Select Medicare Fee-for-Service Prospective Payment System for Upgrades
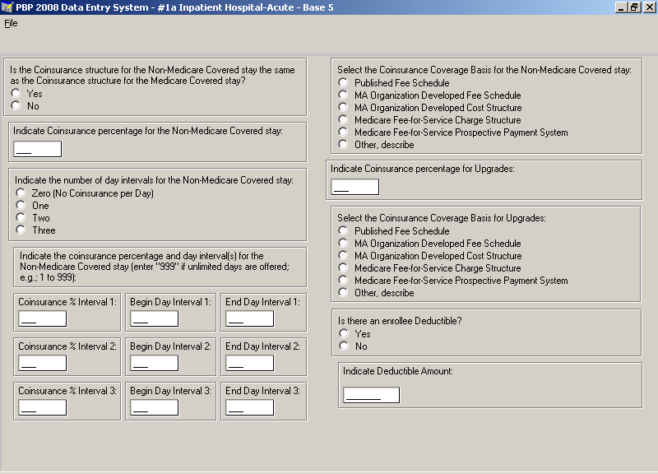This screenshot has height=474, width=658. [x=343, y=280]
